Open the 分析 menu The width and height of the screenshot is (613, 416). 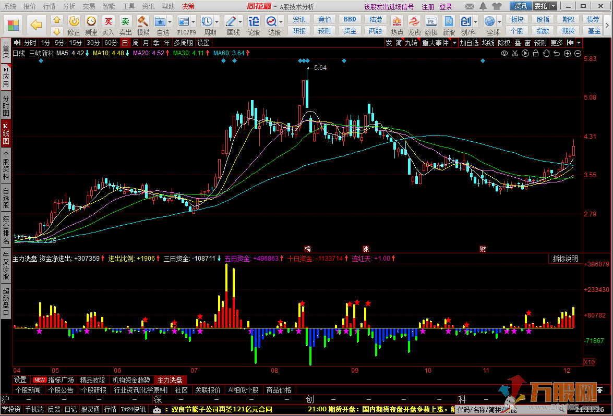(x=69, y=6)
